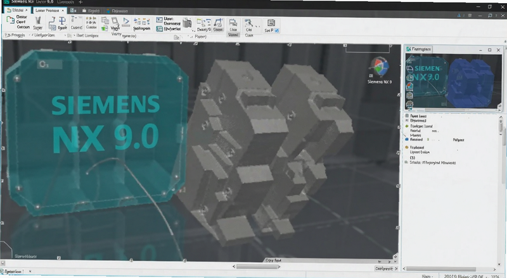Switch to the second ribbon tab with arrow
This screenshot has height=278, width=507.
[x=49, y=10]
